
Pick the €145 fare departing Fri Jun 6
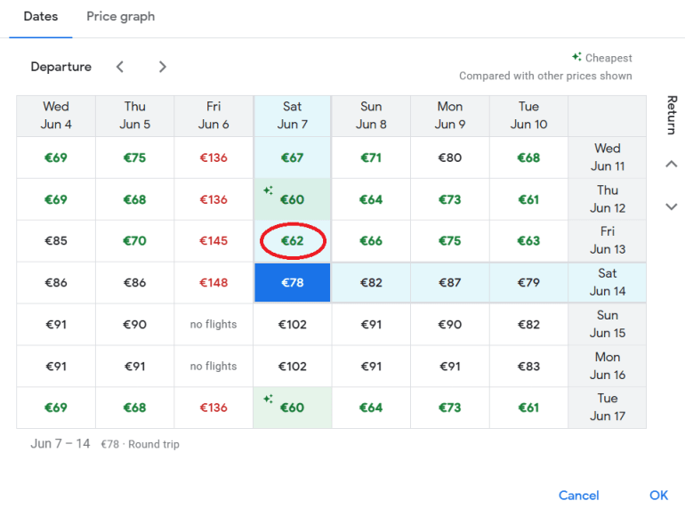[214, 241]
